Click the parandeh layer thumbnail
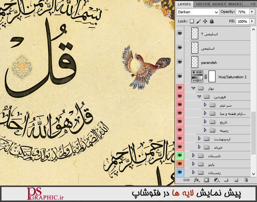The image size is (257, 202). tap(195, 62)
